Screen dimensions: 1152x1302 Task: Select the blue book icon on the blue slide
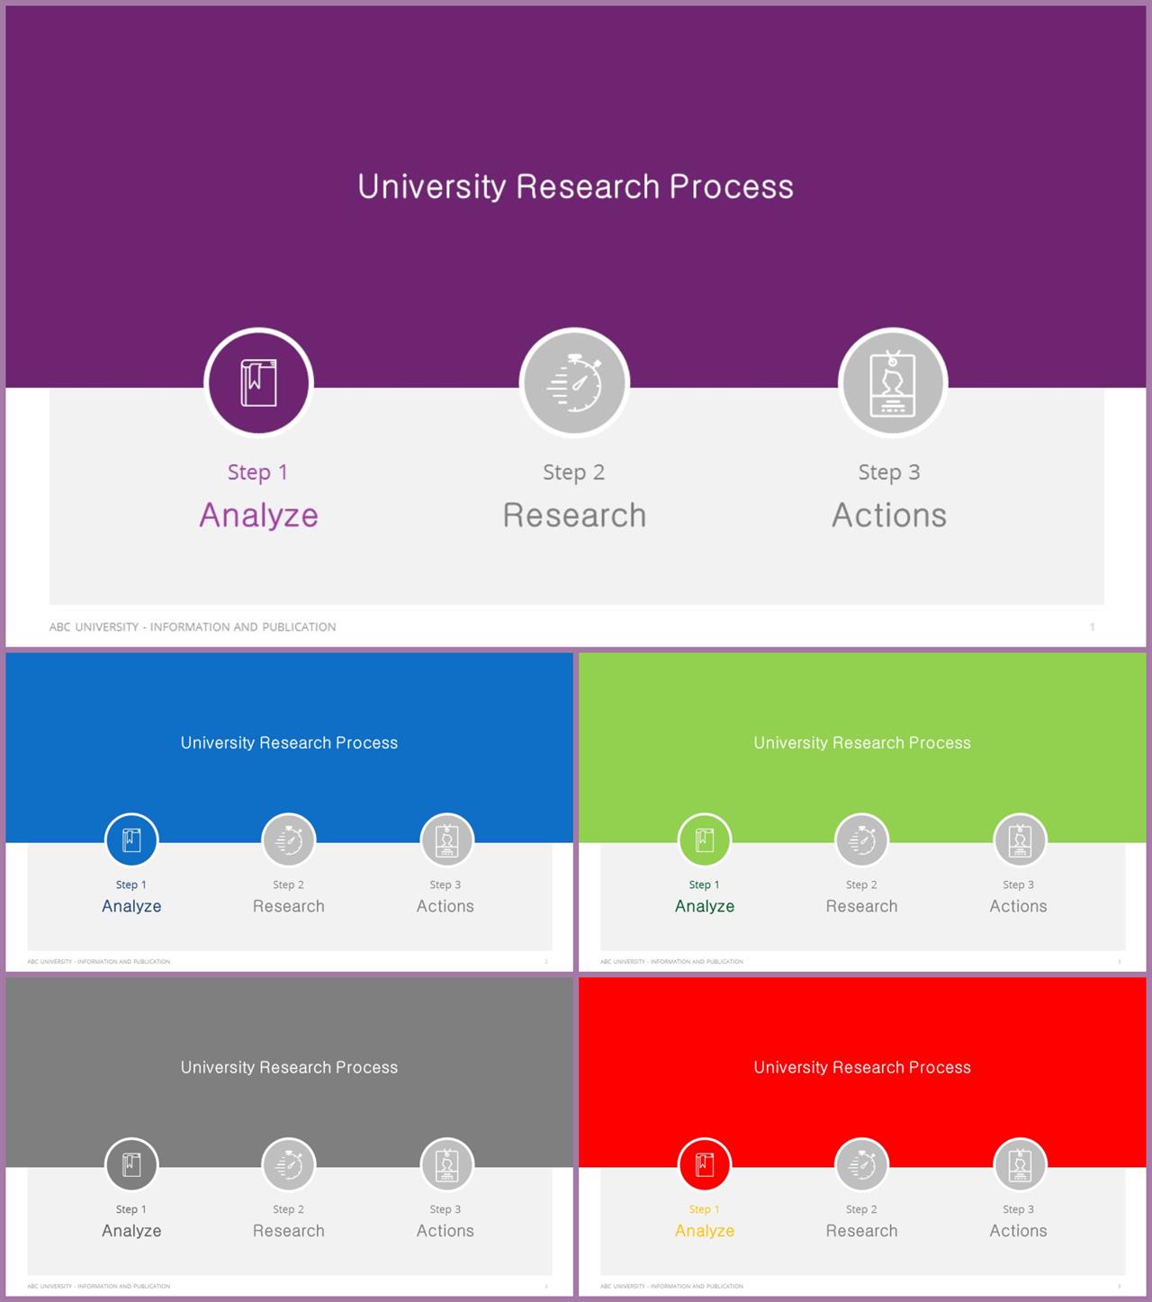tap(131, 840)
